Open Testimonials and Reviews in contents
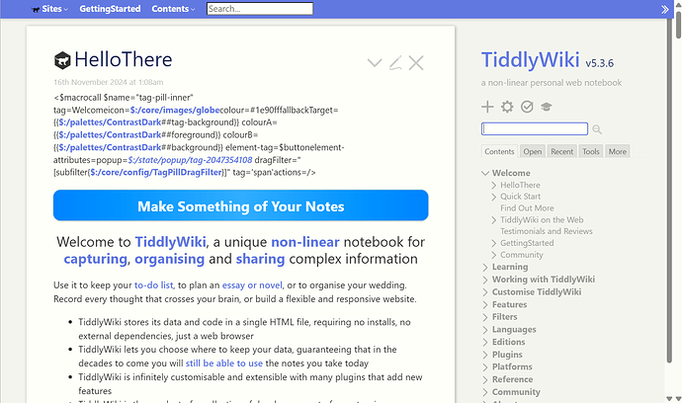The image size is (682, 403). [547, 231]
